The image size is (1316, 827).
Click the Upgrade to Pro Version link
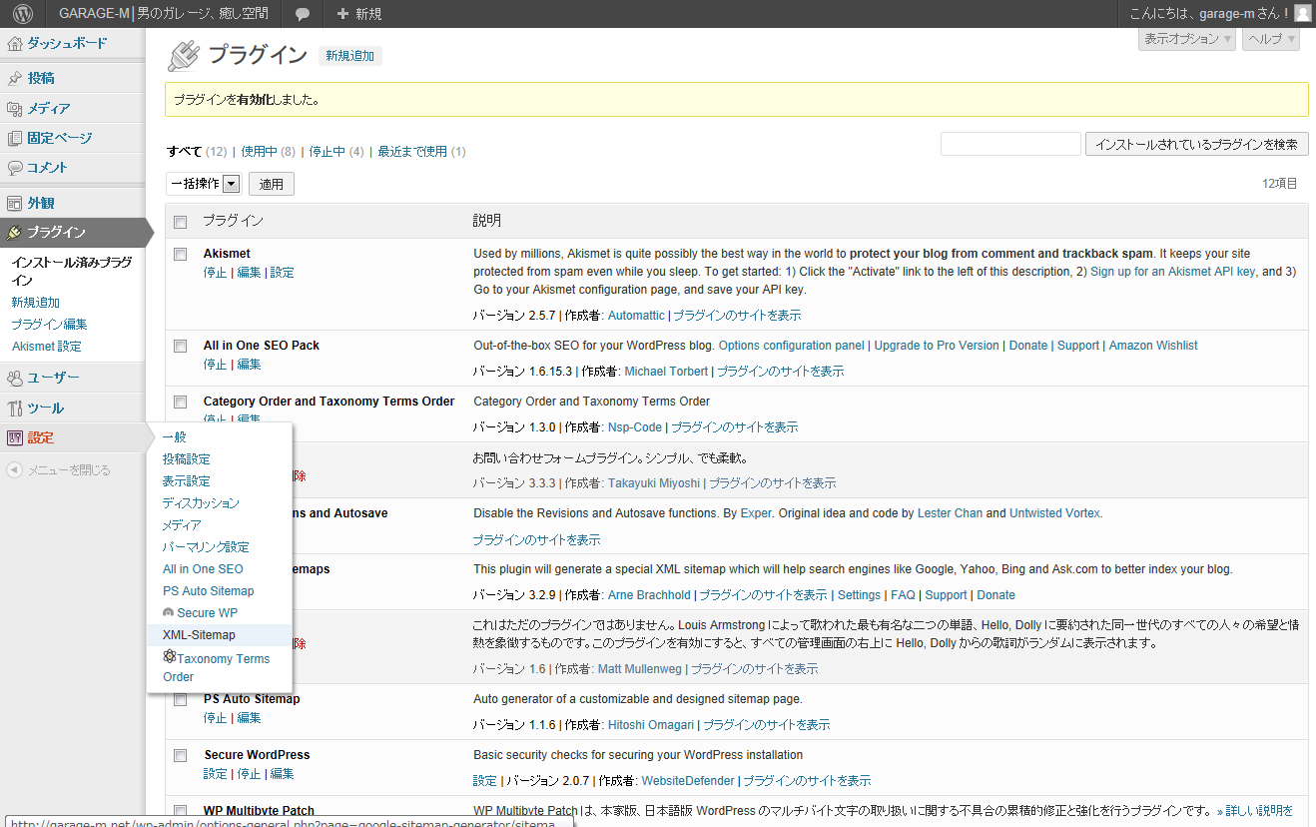pos(937,346)
